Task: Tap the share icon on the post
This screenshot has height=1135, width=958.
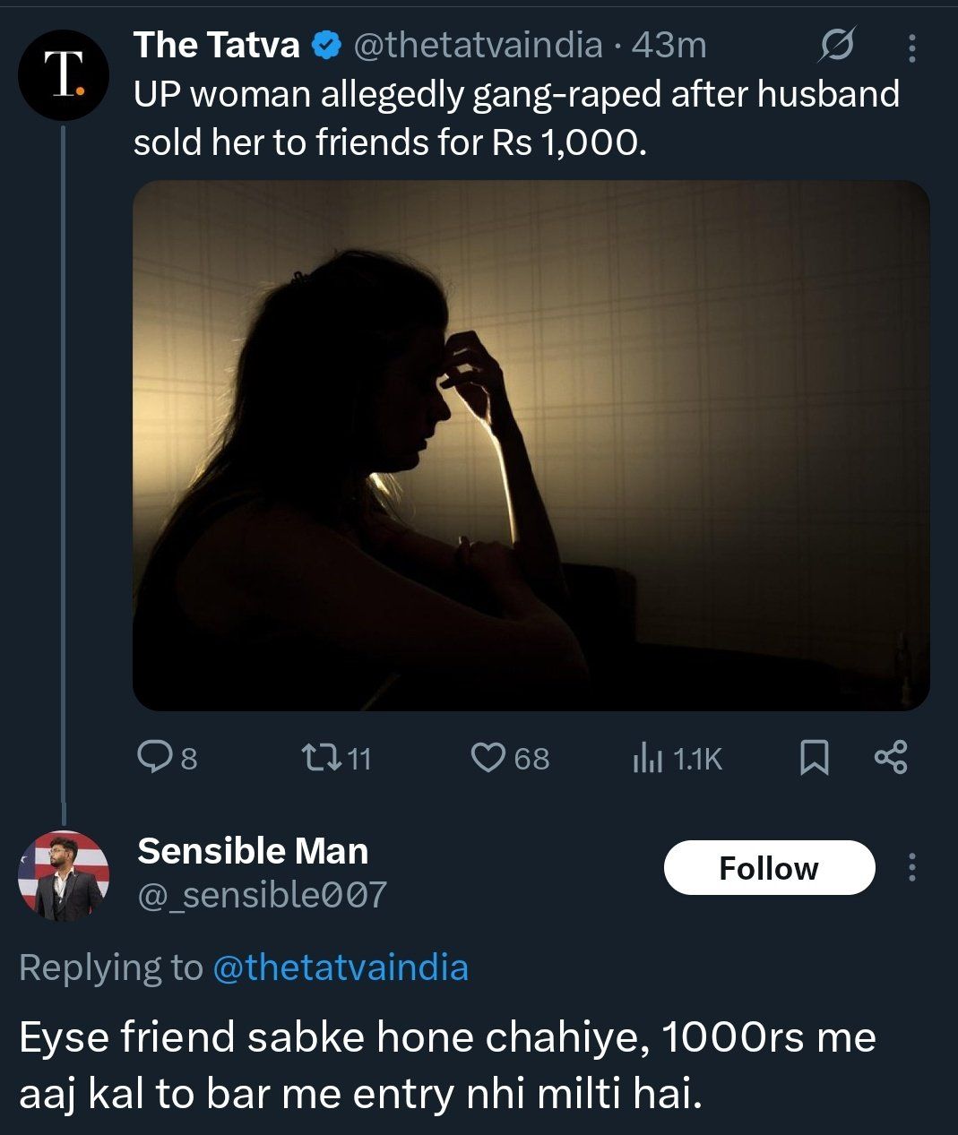Action: 891,758
